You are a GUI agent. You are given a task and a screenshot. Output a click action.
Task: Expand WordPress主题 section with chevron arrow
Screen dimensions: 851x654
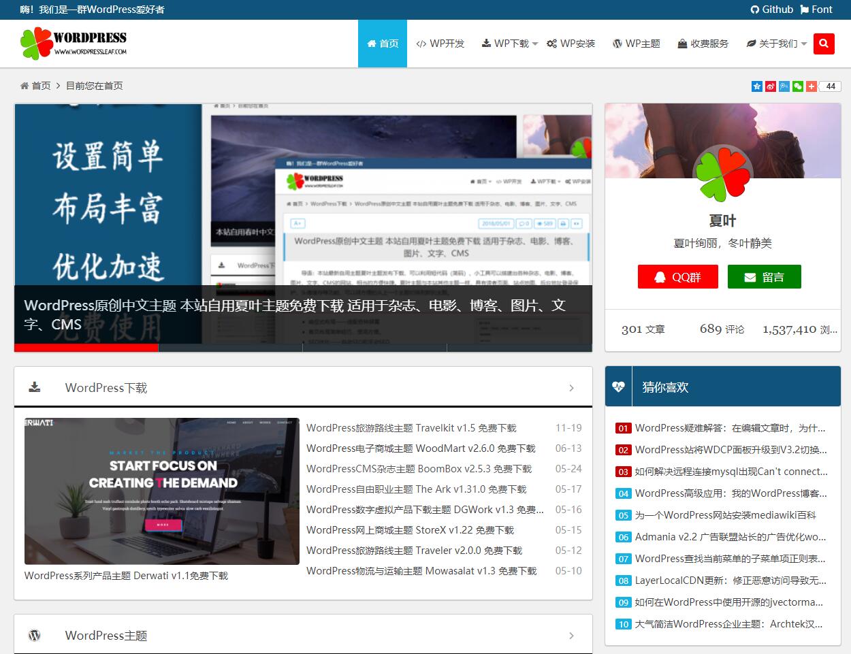[x=571, y=636]
